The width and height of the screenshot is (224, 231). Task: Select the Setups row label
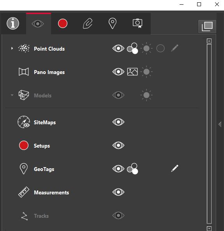click(x=42, y=146)
